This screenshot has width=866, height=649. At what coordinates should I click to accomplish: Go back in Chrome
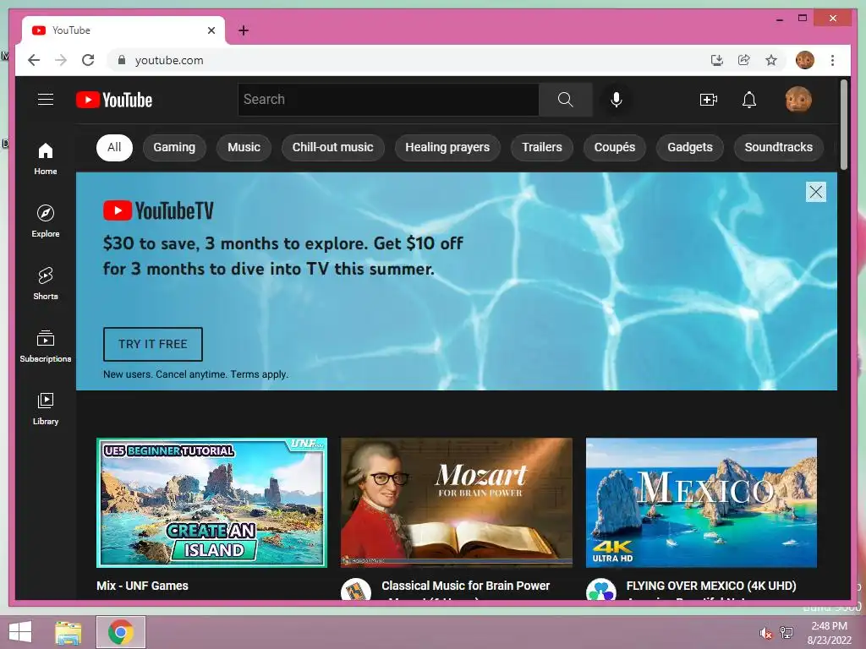[x=34, y=60]
